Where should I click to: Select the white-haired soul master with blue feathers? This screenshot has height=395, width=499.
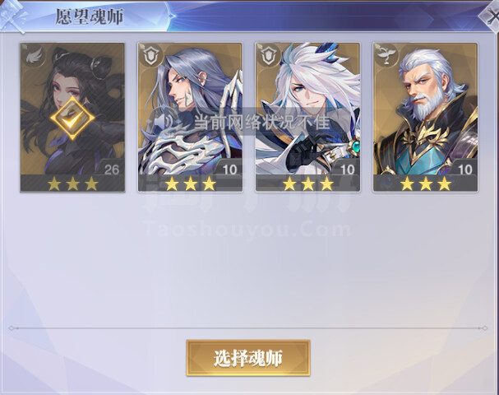click(x=307, y=118)
